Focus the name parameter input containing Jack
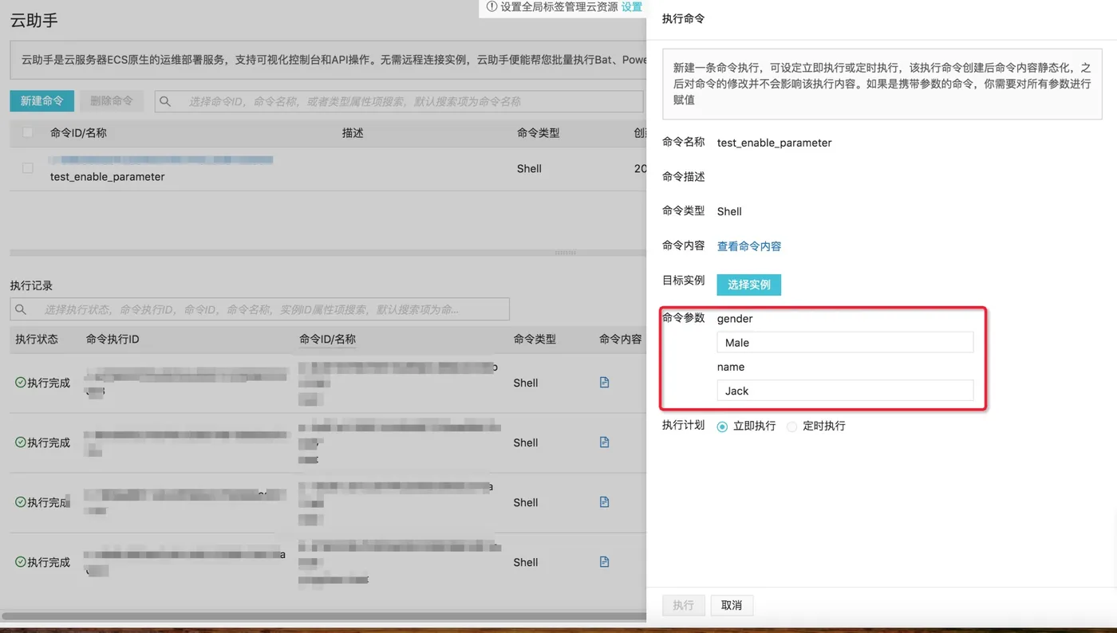This screenshot has height=633, width=1117. pyautogui.click(x=845, y=391)
